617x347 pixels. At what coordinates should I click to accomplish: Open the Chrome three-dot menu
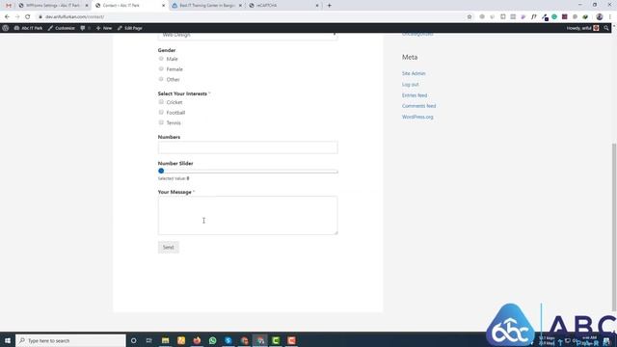[610, 17]
